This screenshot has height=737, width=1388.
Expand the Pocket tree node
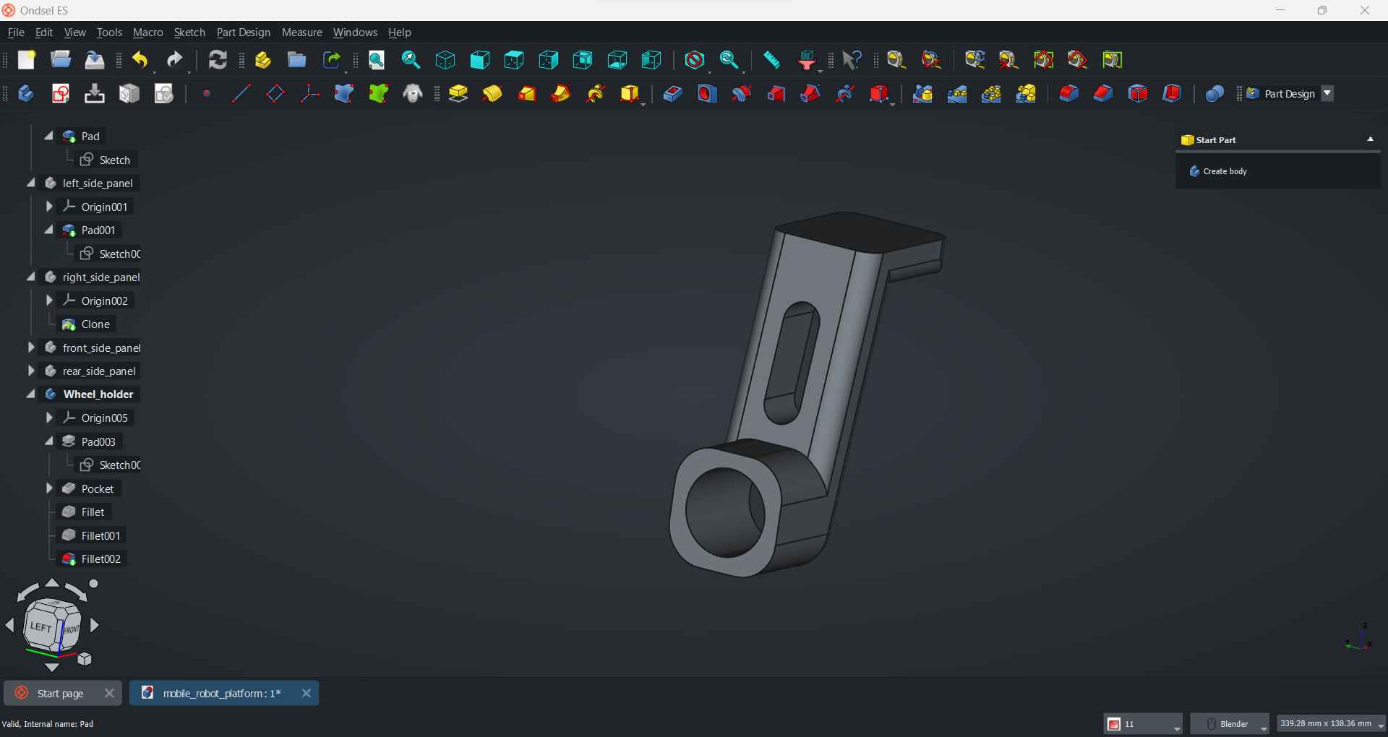pyautogui.click(x=49, y=488)
